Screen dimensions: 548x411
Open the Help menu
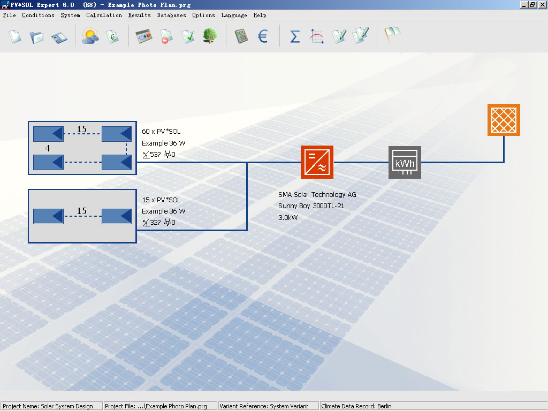coord(260,15)
